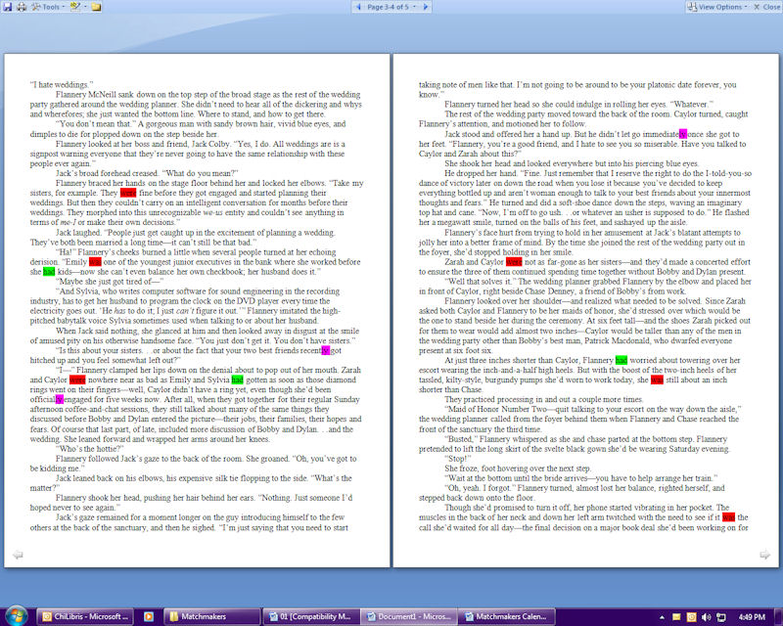
Task: Expand the highlight color dropdown arrow
Action: pos(85,7)
